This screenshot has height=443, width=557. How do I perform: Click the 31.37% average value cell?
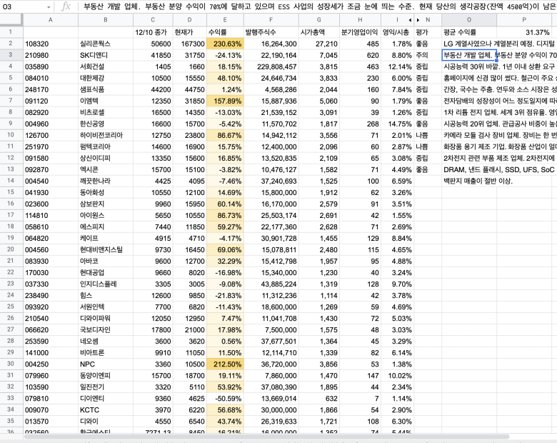[x=524, y=32]
